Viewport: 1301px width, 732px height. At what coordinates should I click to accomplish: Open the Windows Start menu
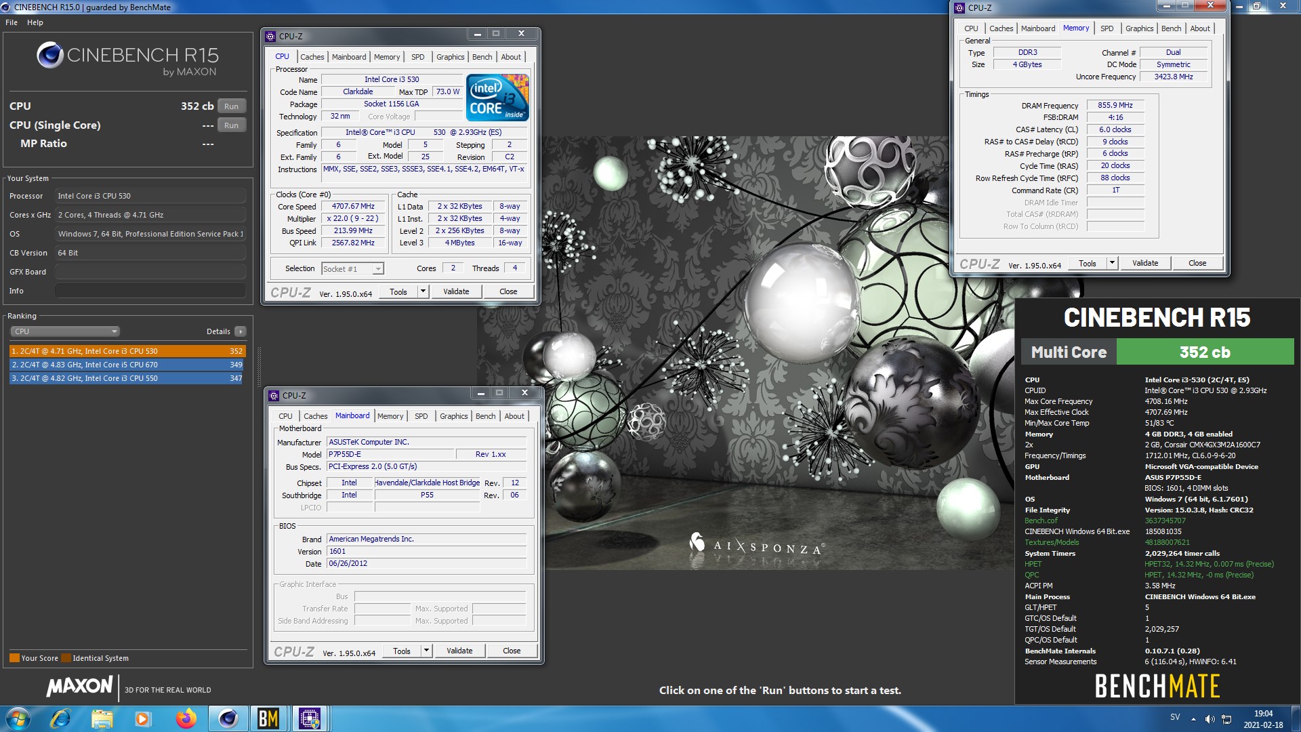tap(18, 718)
